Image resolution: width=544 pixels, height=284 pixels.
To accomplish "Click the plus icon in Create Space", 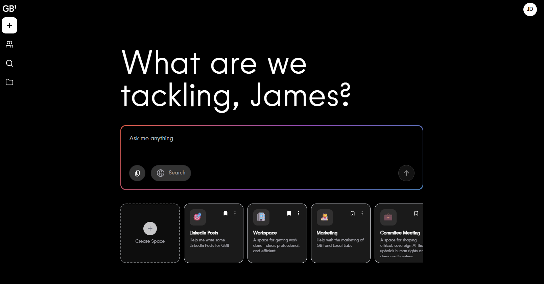I will click(x=150, y=229).
